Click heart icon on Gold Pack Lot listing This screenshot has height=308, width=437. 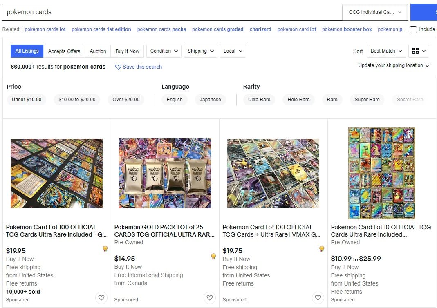(210, 298)
